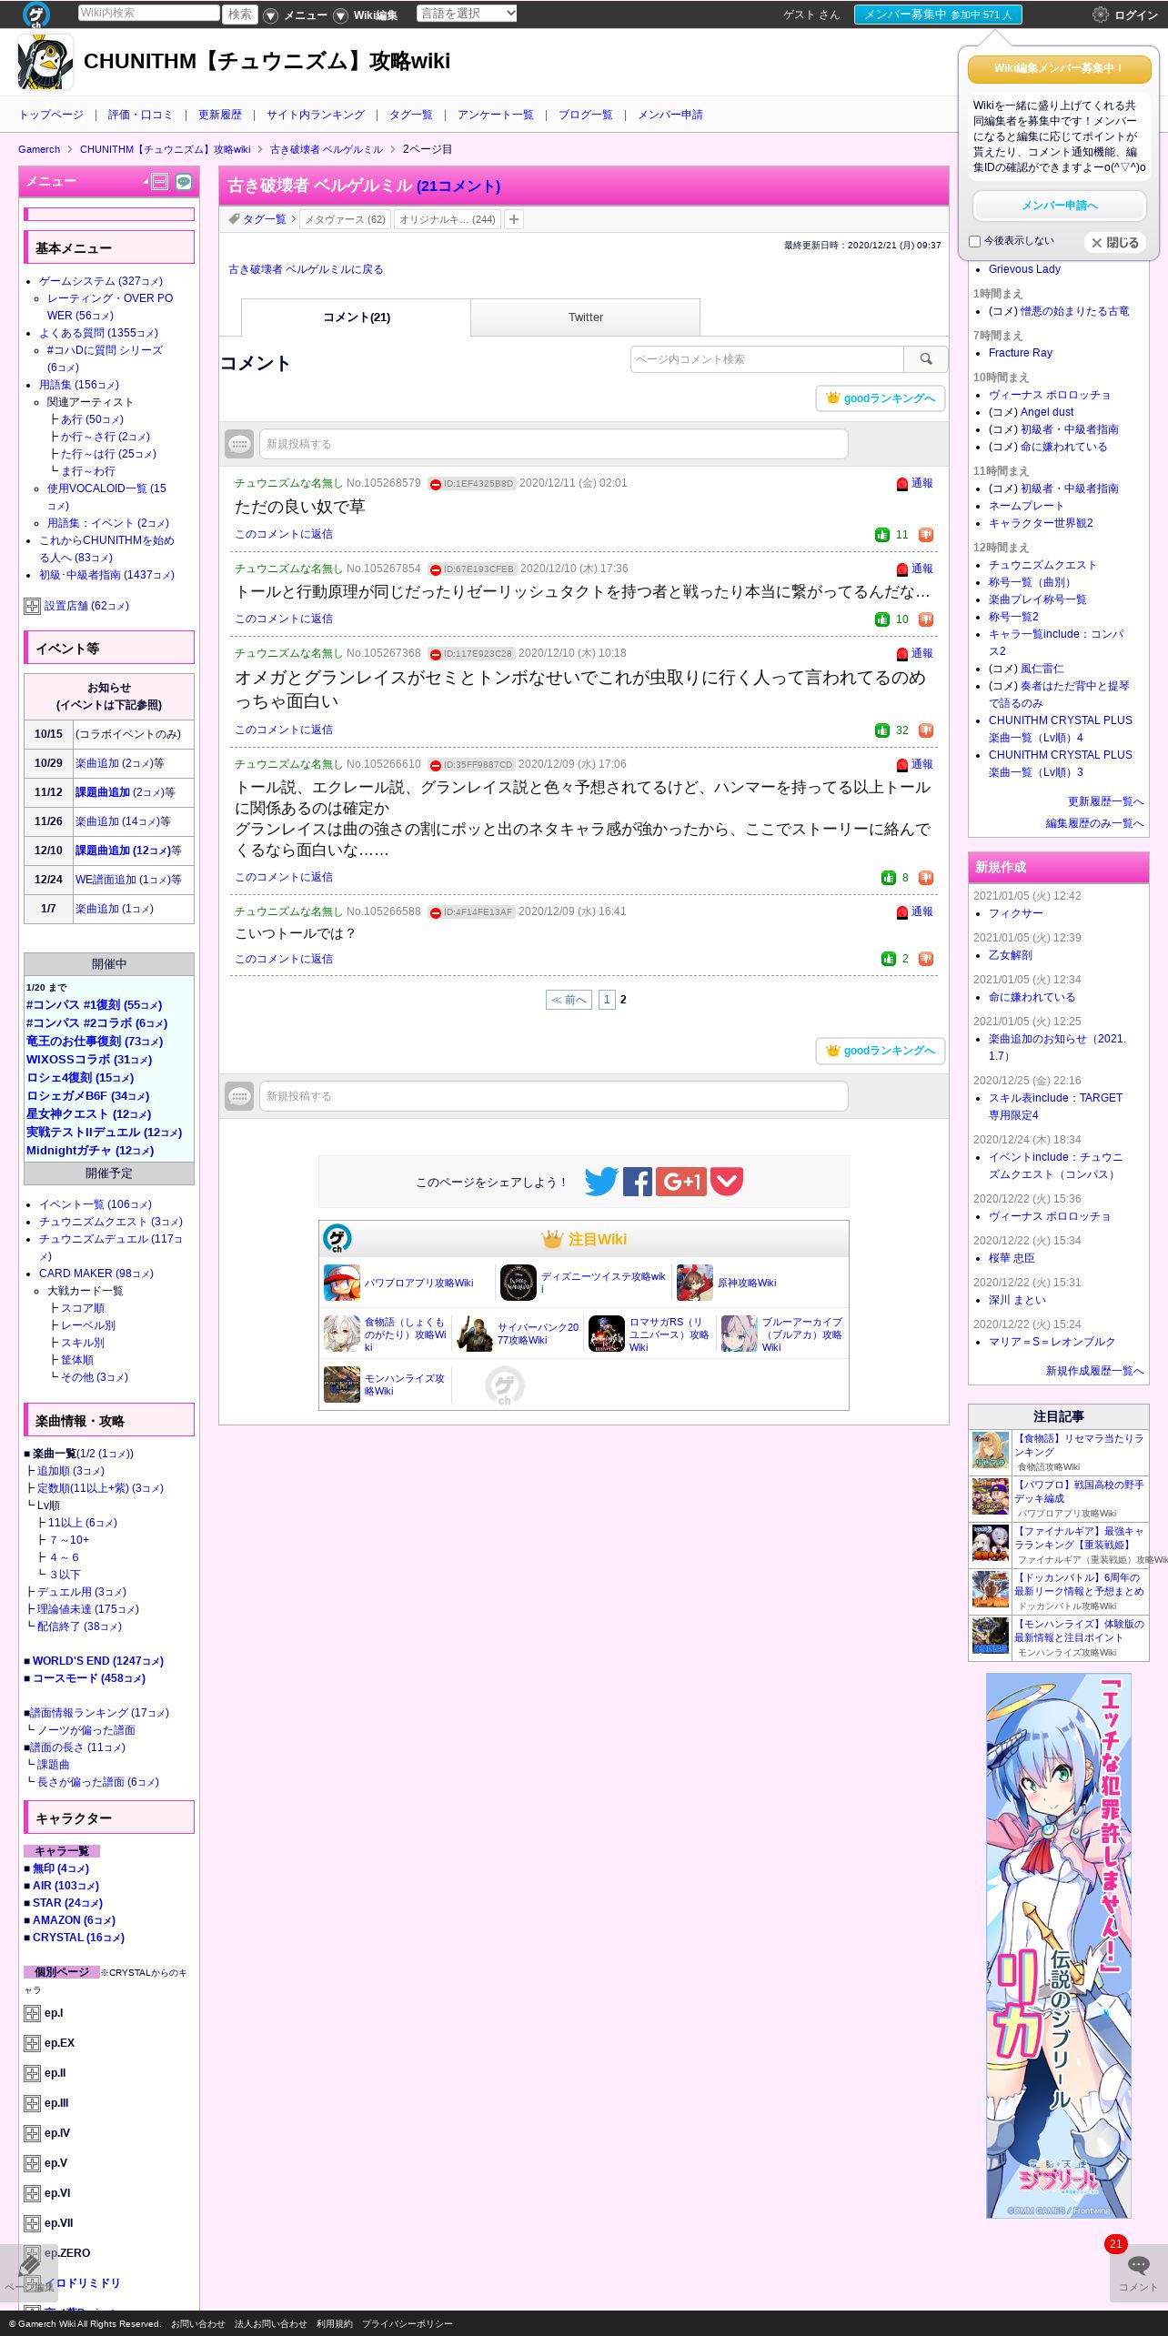Like comment No.105268579 with thumbs up

point(881,535)
